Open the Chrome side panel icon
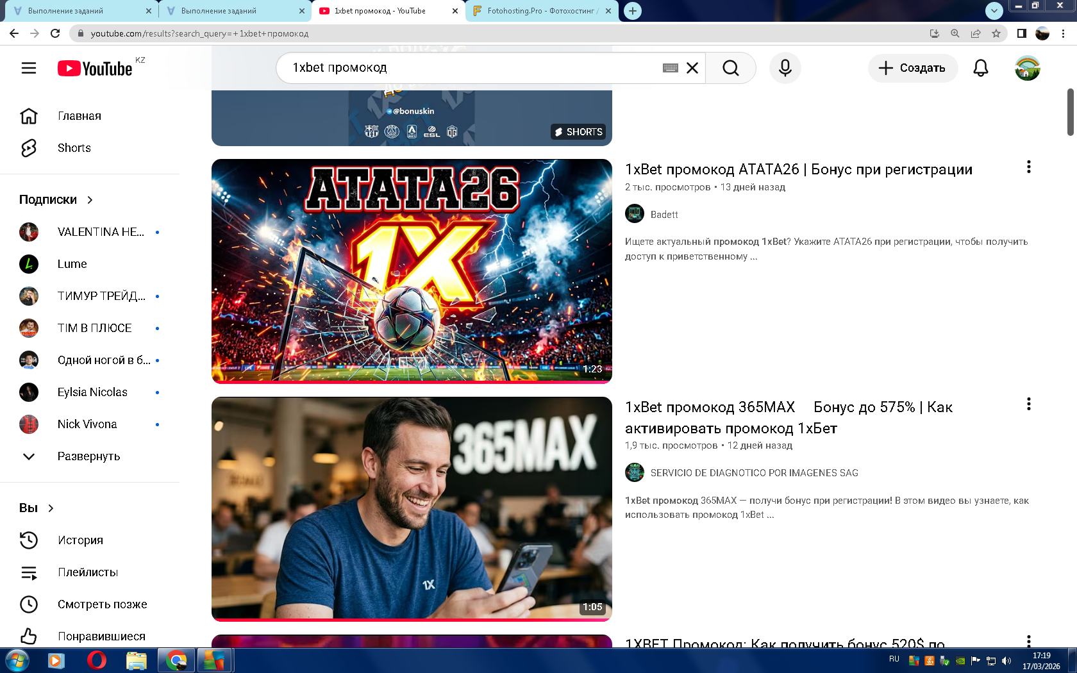Image resolution: width=1077 pixels, height=673 pixels. 1022,33
